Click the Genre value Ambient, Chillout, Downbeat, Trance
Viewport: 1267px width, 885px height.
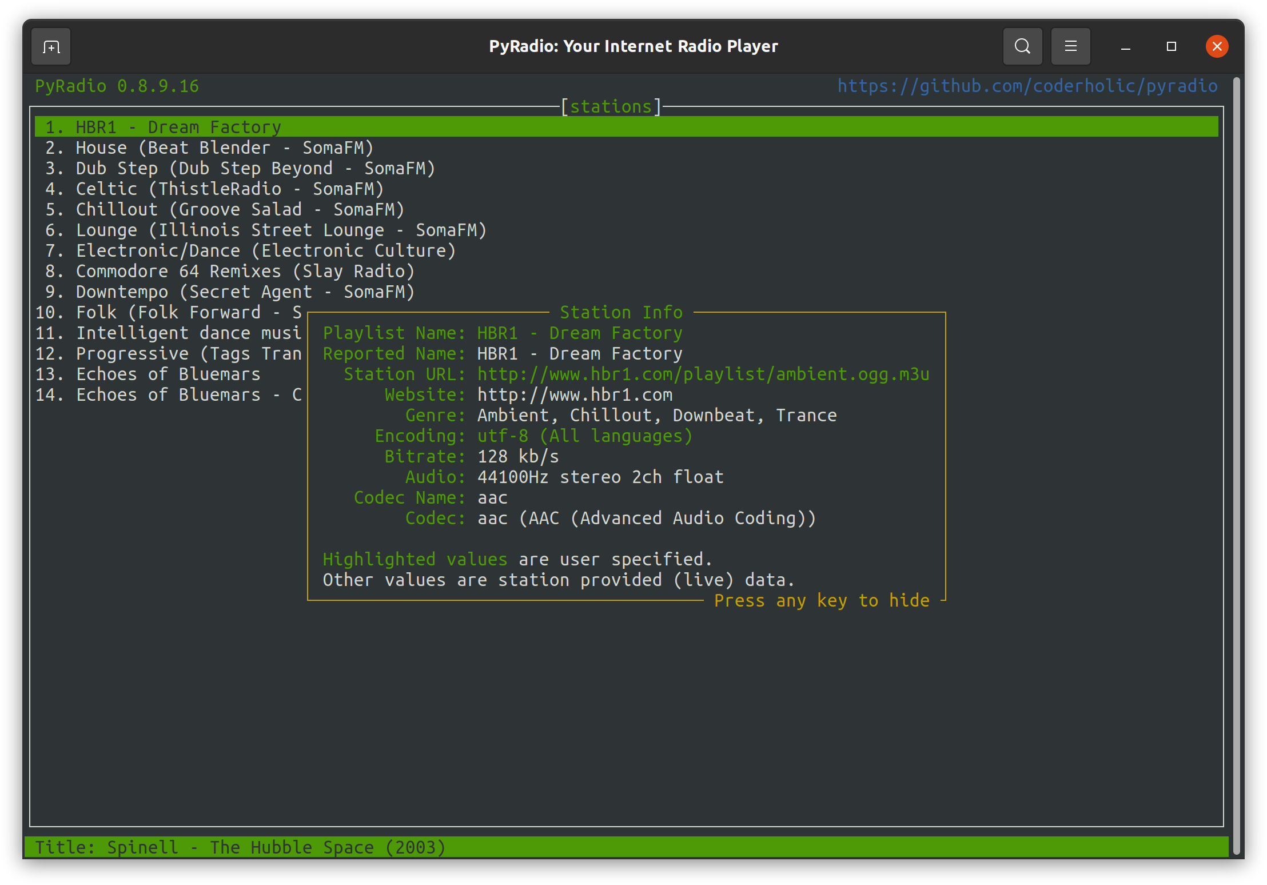[657, 415]
